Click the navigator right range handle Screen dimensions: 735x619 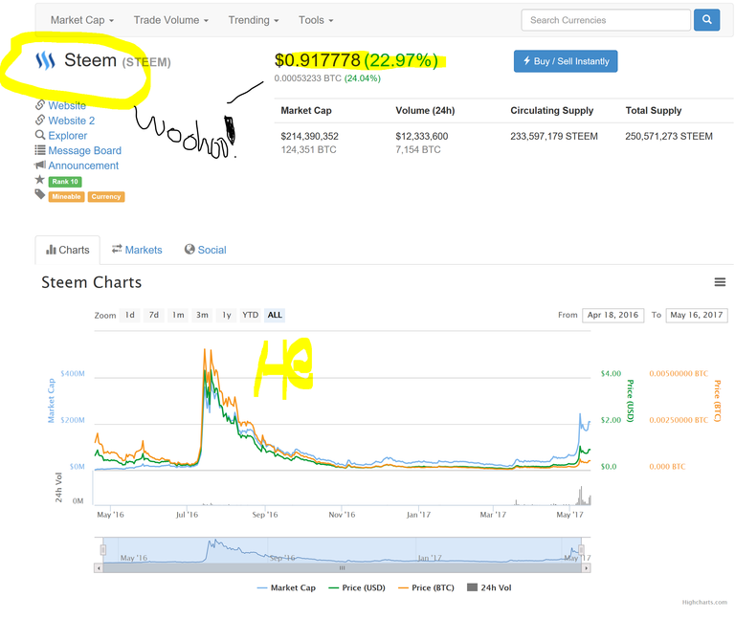click(x=581, y=550)
